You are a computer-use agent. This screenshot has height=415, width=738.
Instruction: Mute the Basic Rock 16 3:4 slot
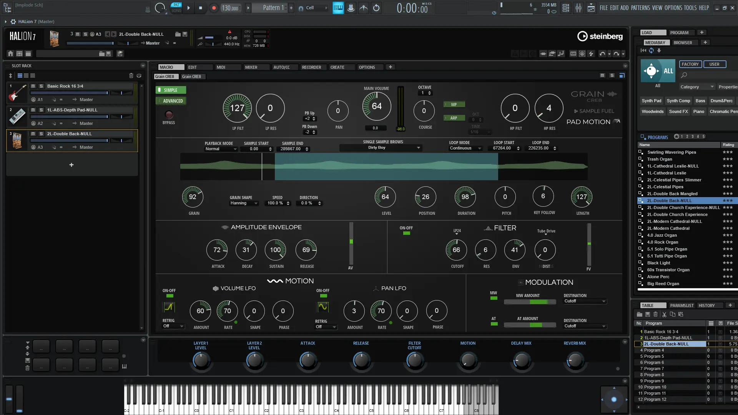pos(33,86)
